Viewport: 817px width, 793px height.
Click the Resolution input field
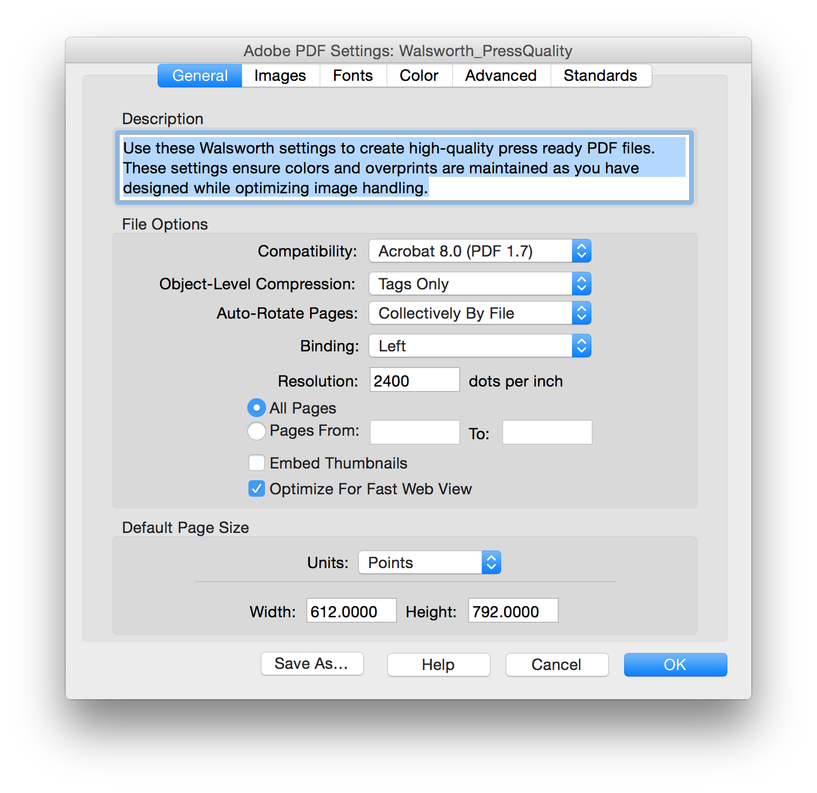point(414,380)
